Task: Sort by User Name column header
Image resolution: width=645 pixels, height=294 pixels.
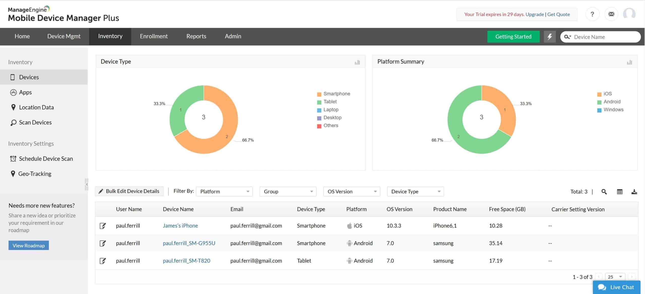Action: 129,209
